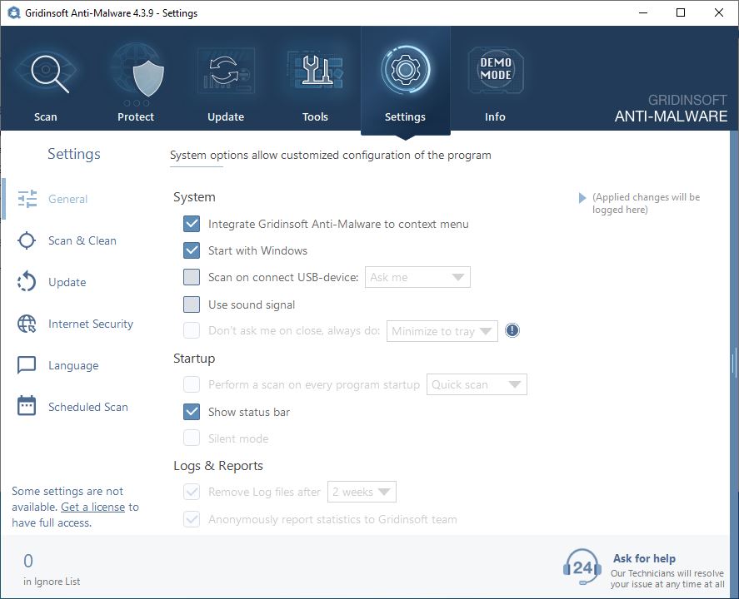The image size is (739, 599).
Task: Click the General sliders sidebar icon
Action: (x=27, y=199)
